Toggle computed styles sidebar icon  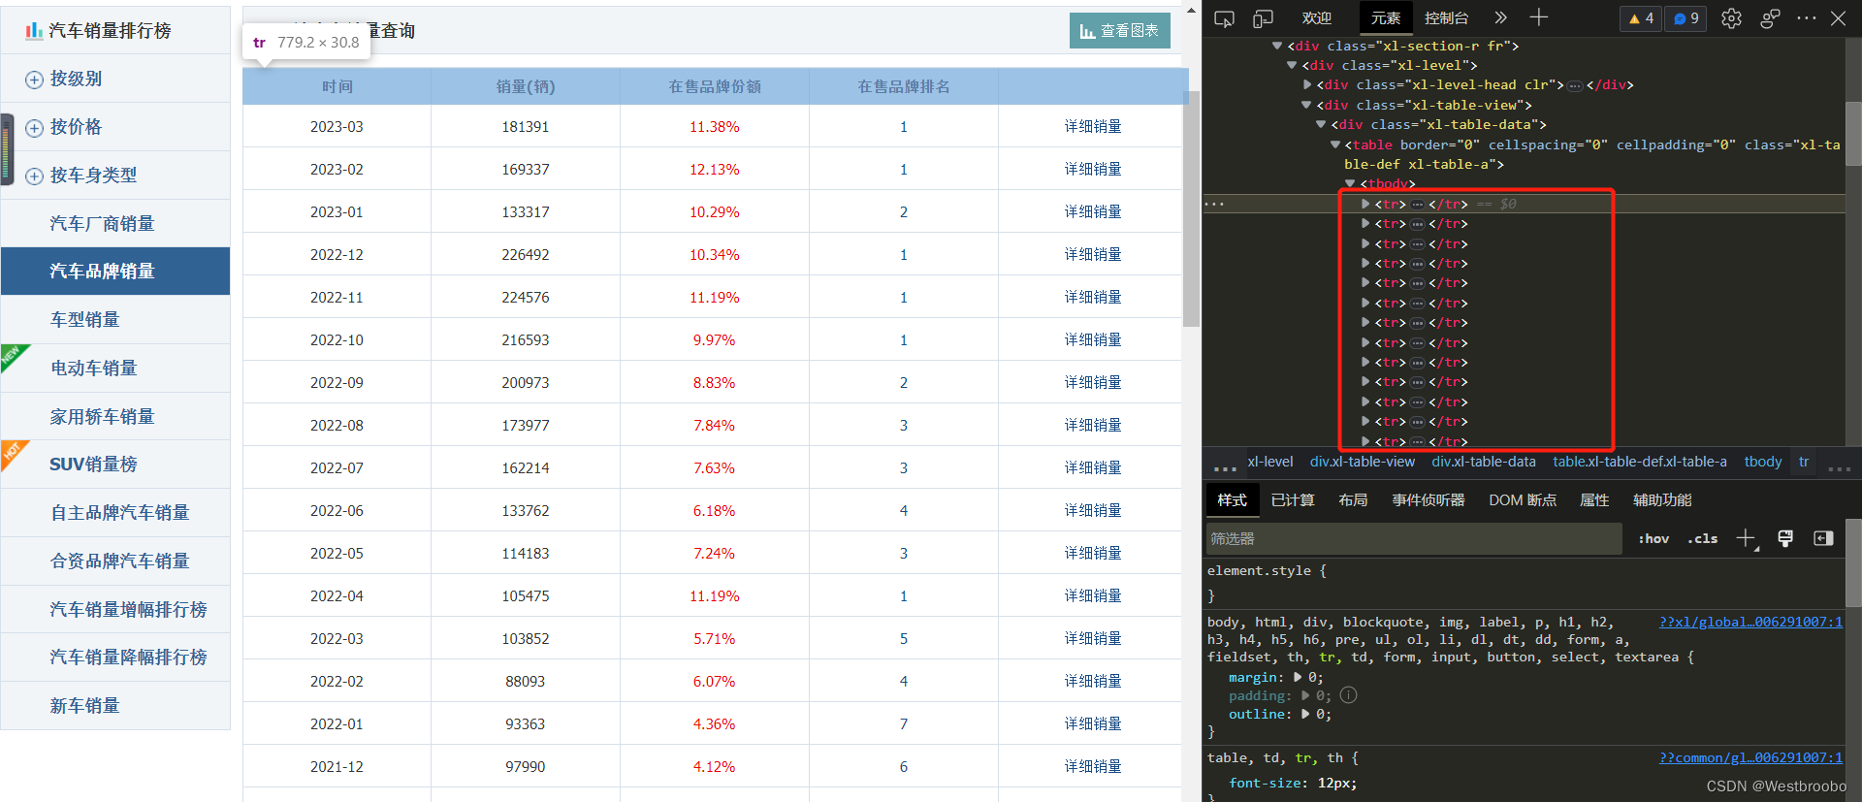coord(1823,538)
